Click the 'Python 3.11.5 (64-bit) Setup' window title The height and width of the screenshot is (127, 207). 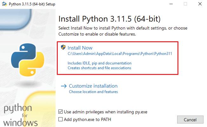[32, 4]
